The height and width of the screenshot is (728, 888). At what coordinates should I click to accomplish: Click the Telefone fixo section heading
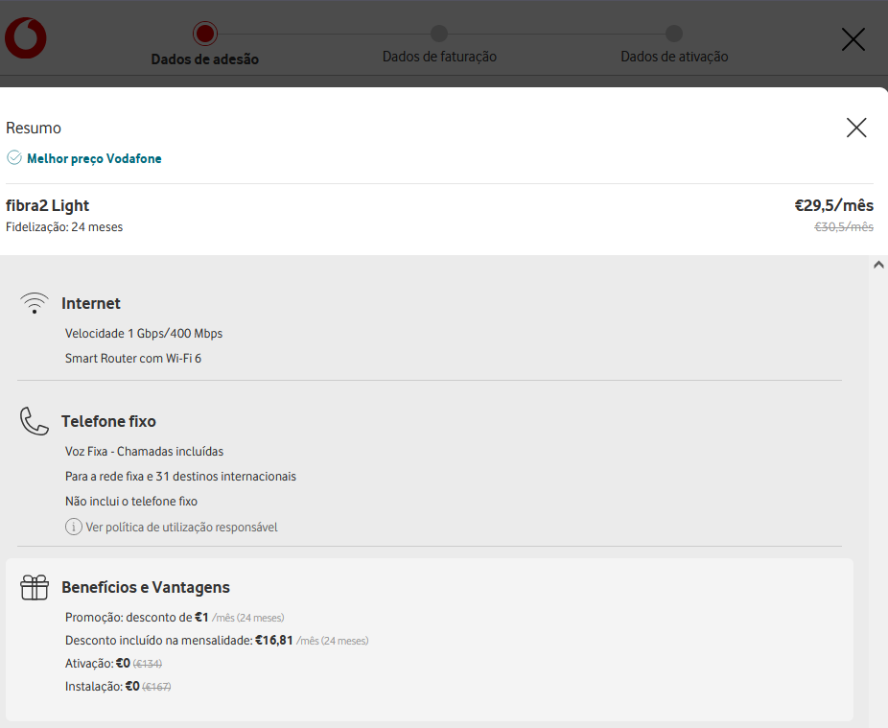point(108,421)
